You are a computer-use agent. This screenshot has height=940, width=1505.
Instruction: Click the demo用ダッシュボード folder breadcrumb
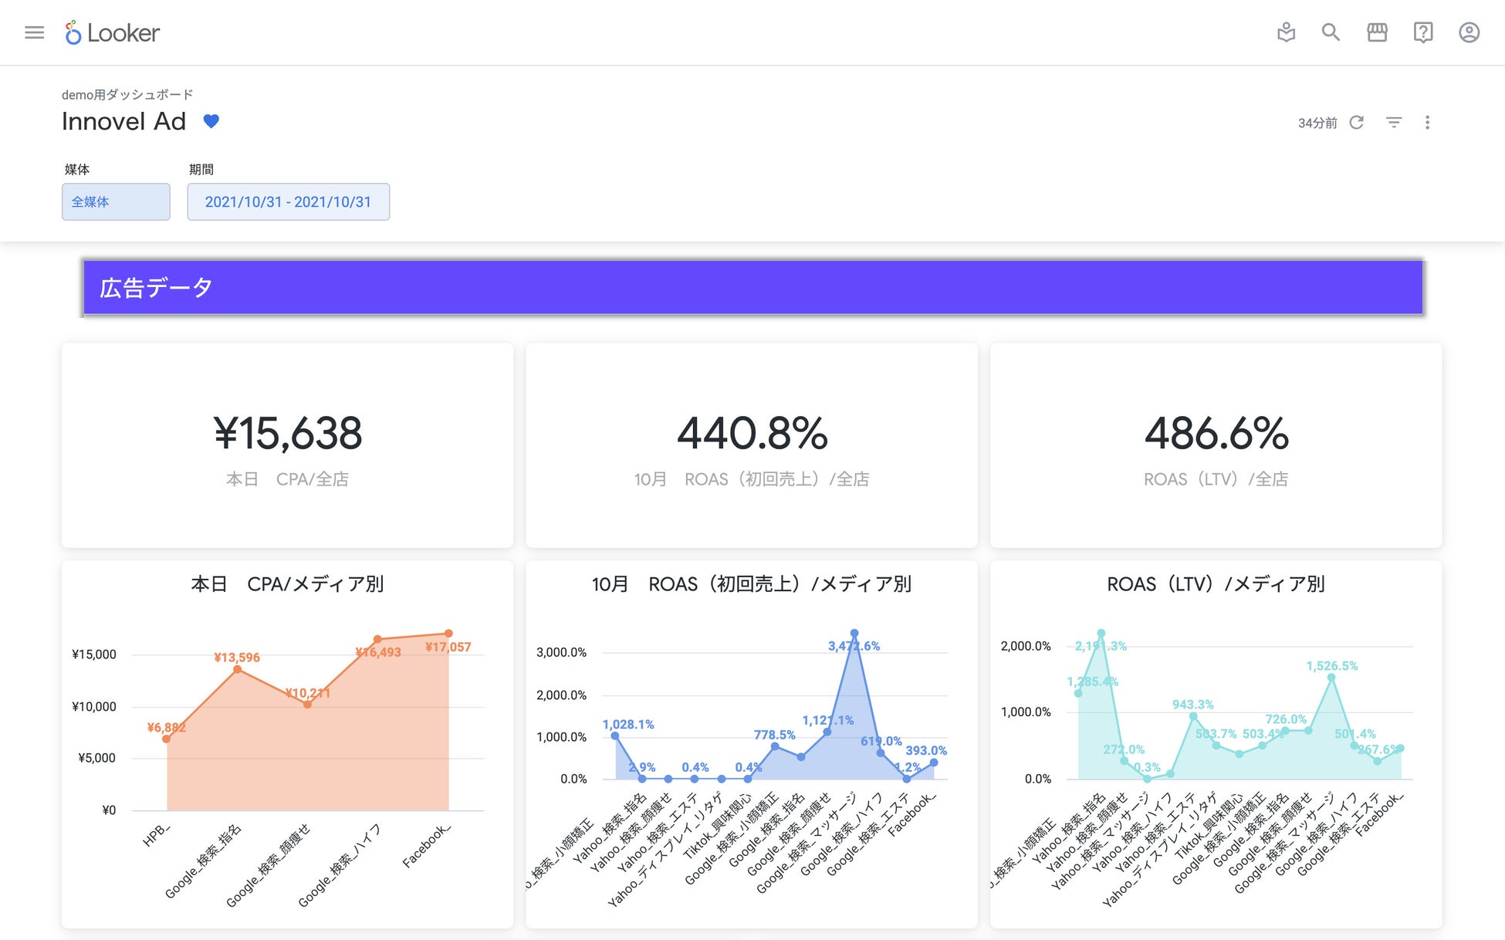coord(127,95)
